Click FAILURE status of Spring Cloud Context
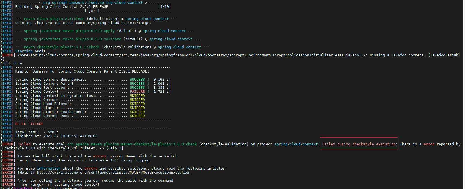 tap(137, 92)
